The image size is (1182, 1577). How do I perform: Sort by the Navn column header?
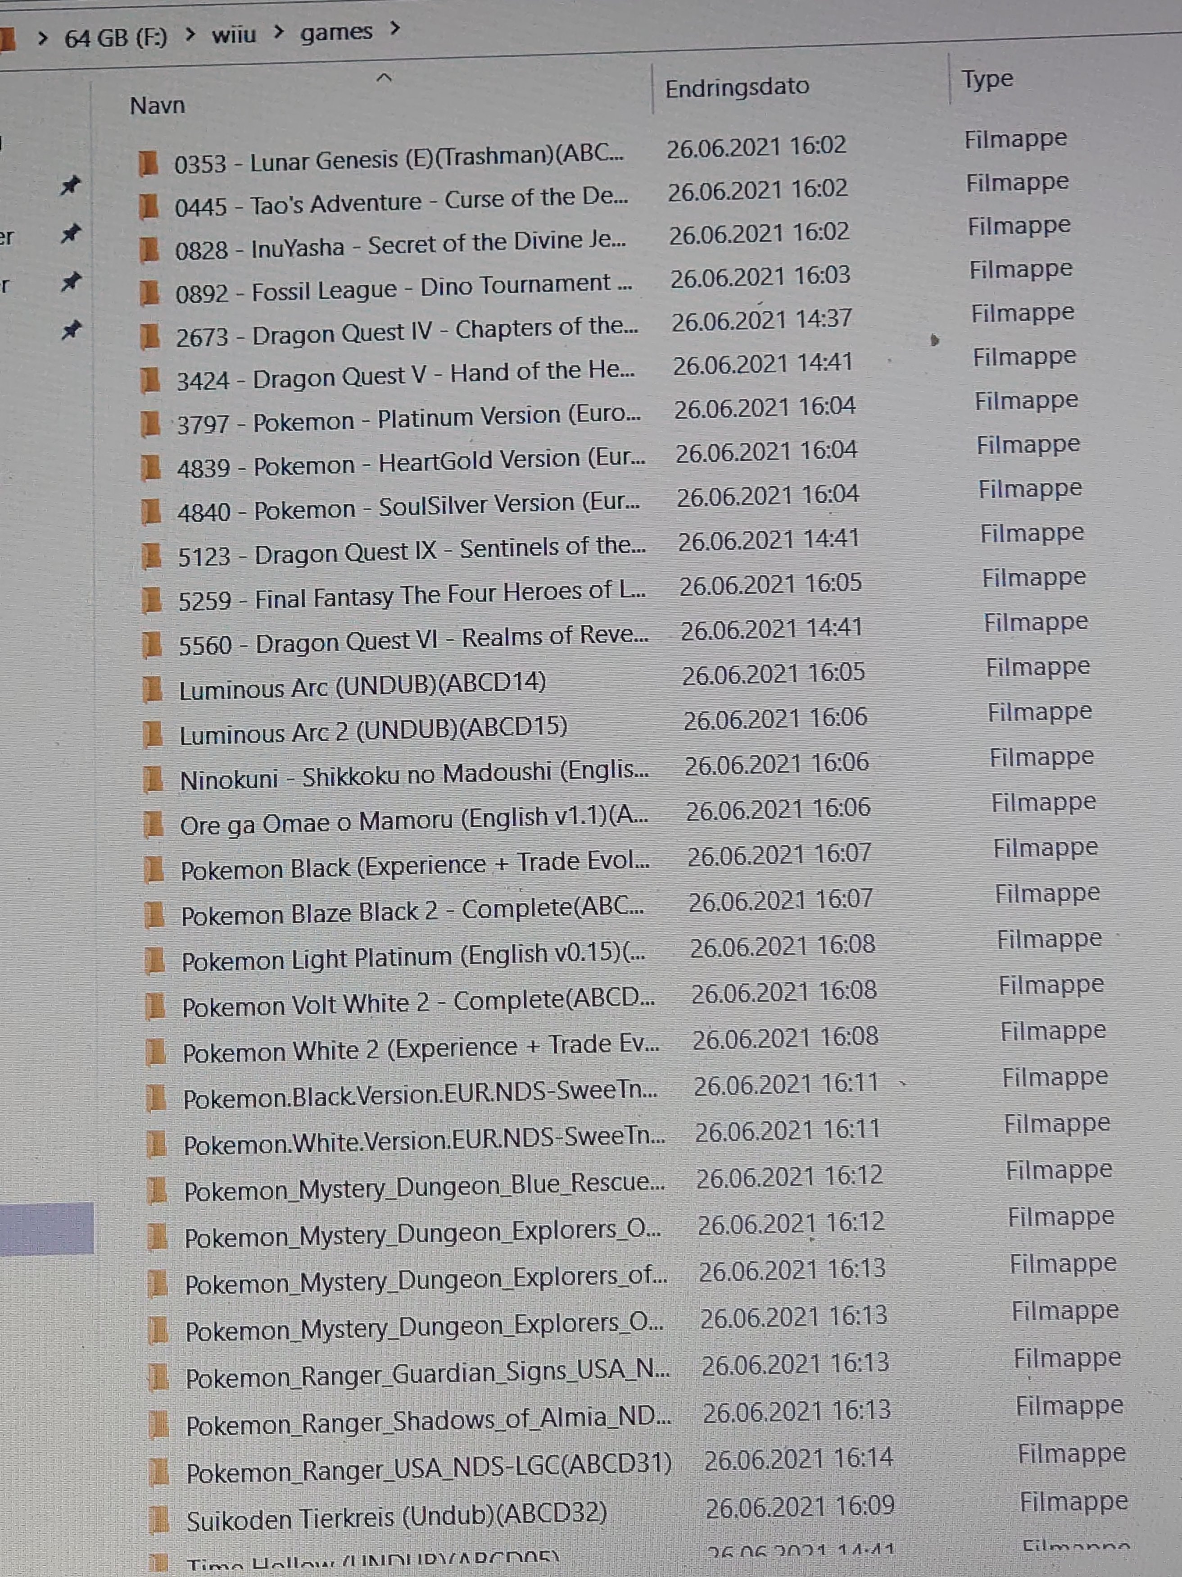coord(158,105)
